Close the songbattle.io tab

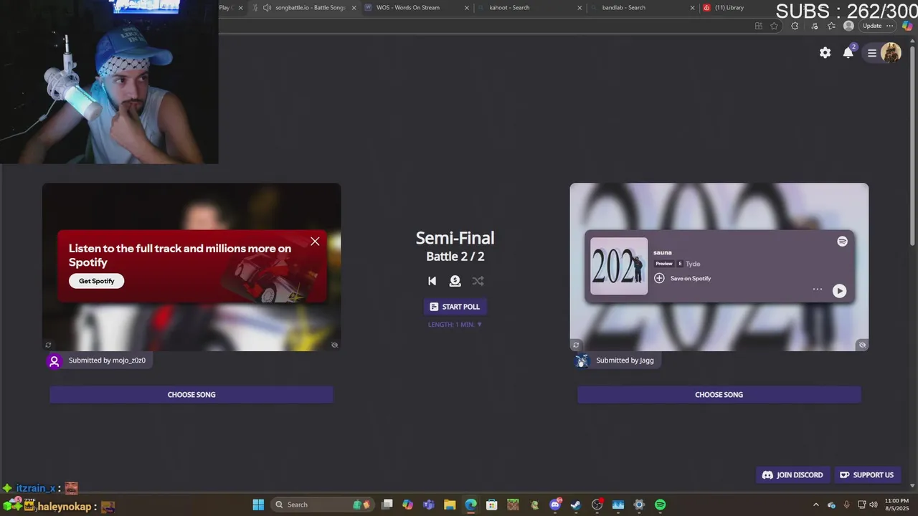[x=354, y=8]
